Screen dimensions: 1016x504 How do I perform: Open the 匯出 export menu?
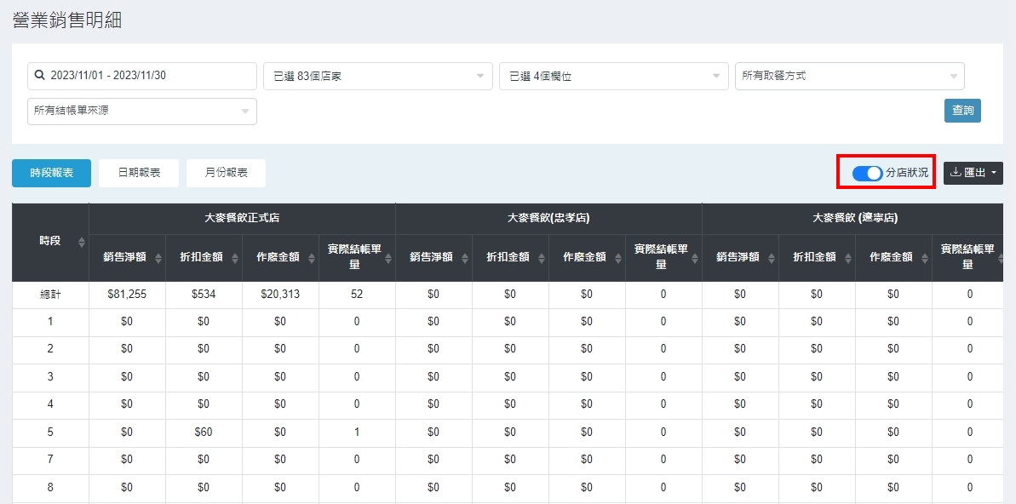coord(973,173)
